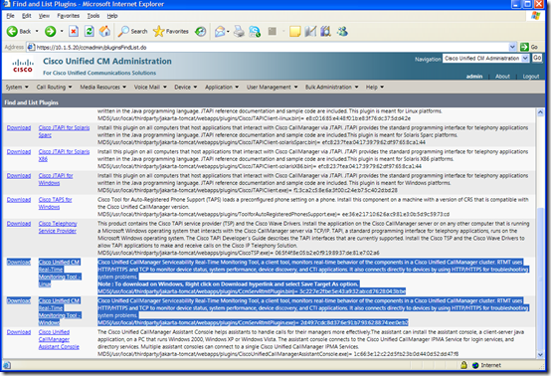Open Cisco Unified CallManager Assistant Console name link

(59, 339)
